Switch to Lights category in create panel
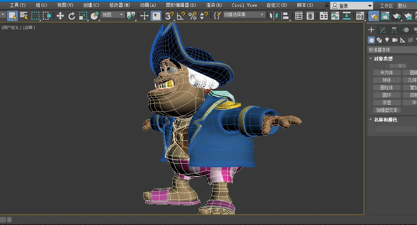417x225 pixels. [x=387, y=40]
